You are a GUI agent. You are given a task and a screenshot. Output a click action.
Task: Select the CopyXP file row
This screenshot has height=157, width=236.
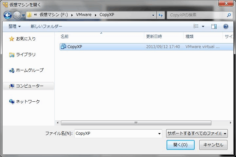[x=147, y=47]
